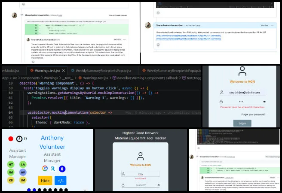Image resolution: width=282 pixels, height=193 pixels.
Task: Click the Google icon under Assistant Manager
Action: 45,169
